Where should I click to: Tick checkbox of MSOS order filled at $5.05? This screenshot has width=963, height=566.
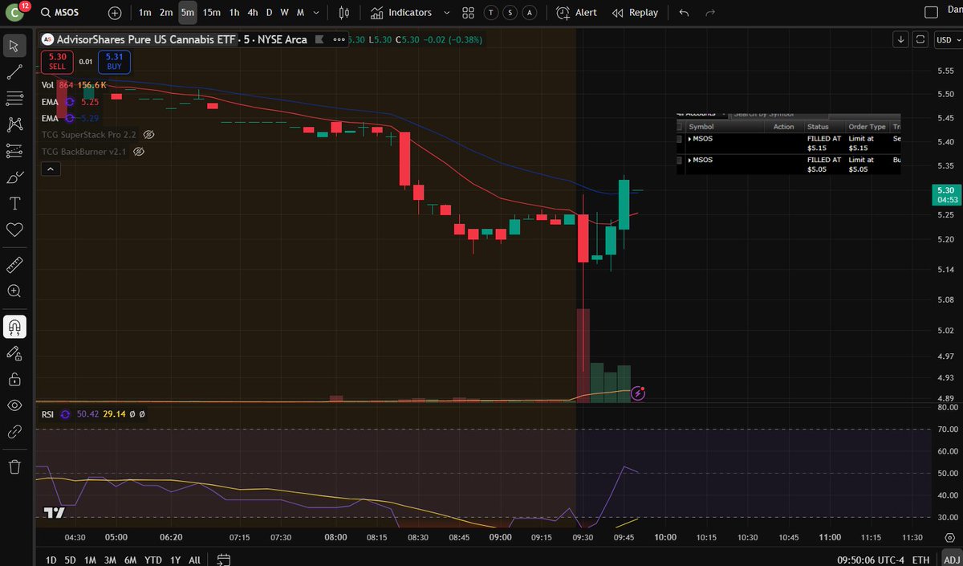[x=680, y=161]
